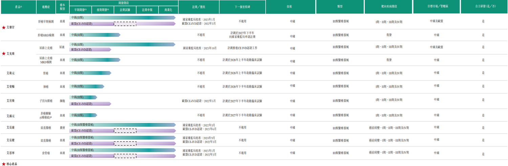Click the dashed hatched box in 肝癌早期檢測 row
Image resolution: width=508 pixels, height=166 pixels.
tap(125, 24)
